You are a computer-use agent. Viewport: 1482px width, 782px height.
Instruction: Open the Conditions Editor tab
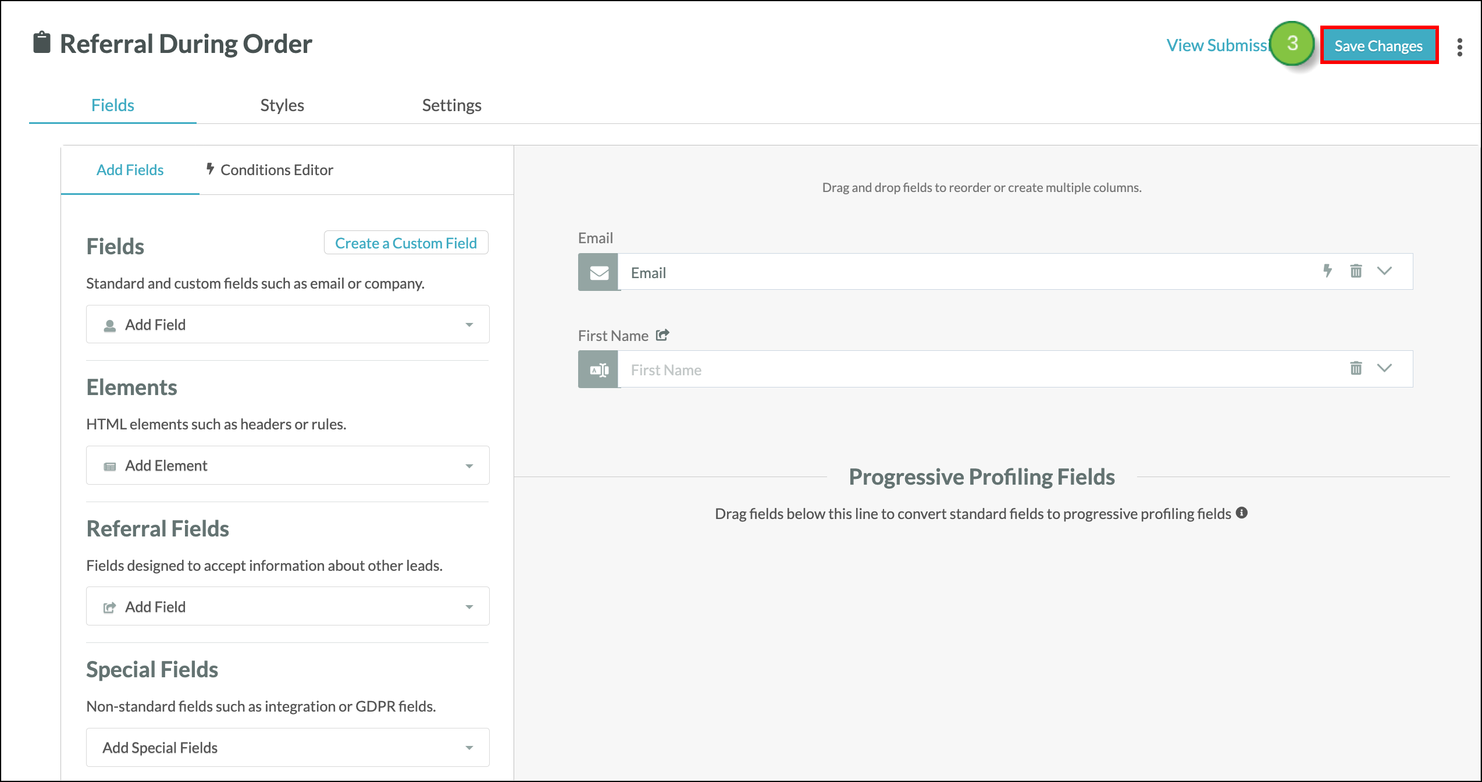click(x=270, y=170)
